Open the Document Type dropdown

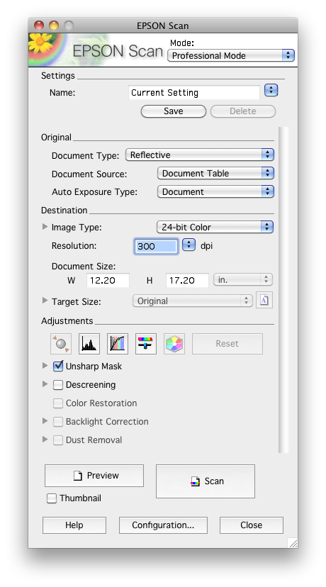[x=199, y=155]
